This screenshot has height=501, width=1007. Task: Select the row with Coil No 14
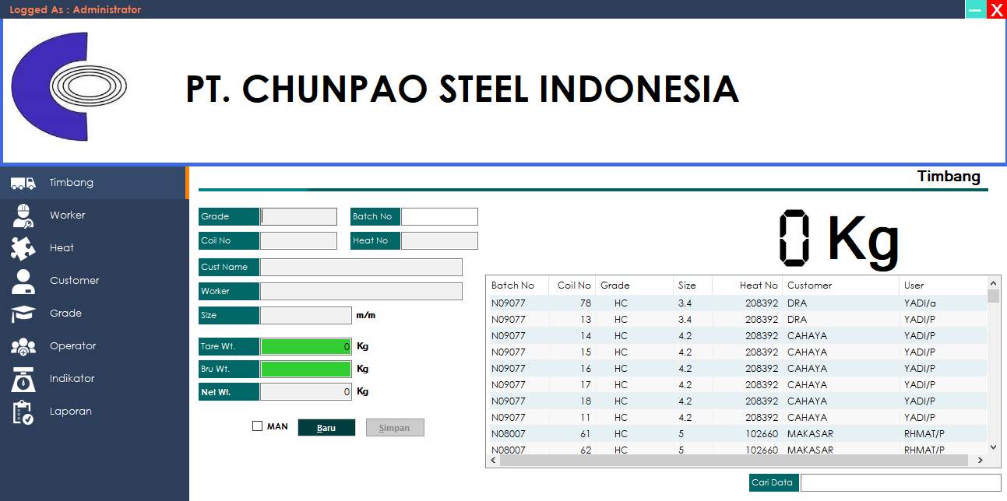(737, 335)
